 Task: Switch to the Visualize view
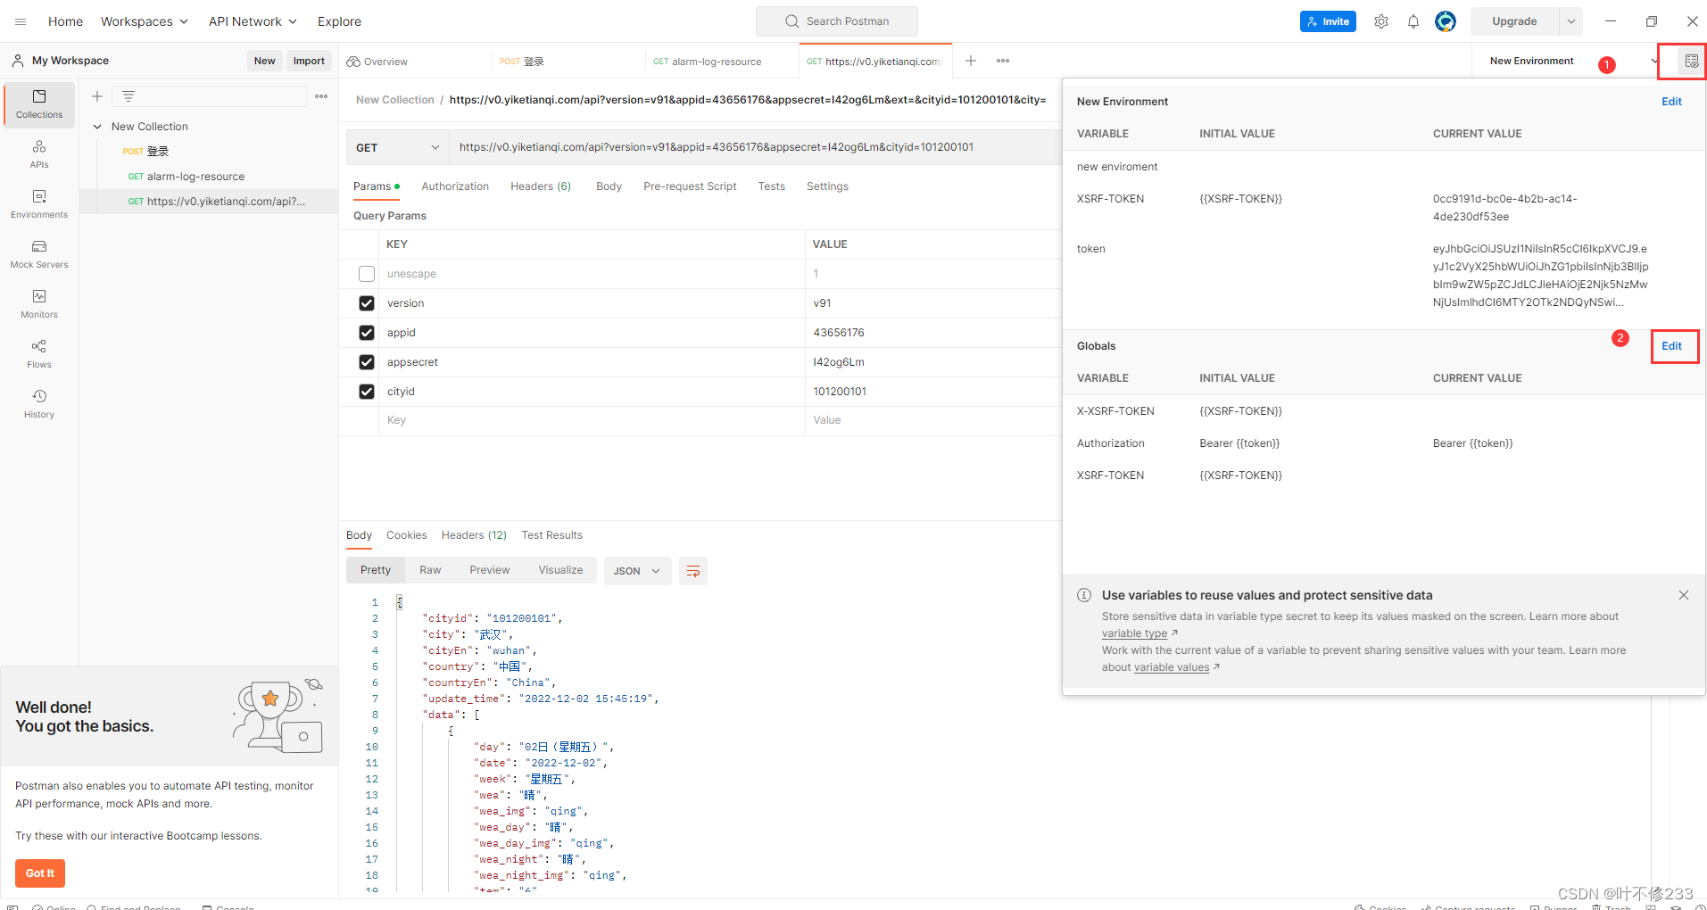(560, 570)
